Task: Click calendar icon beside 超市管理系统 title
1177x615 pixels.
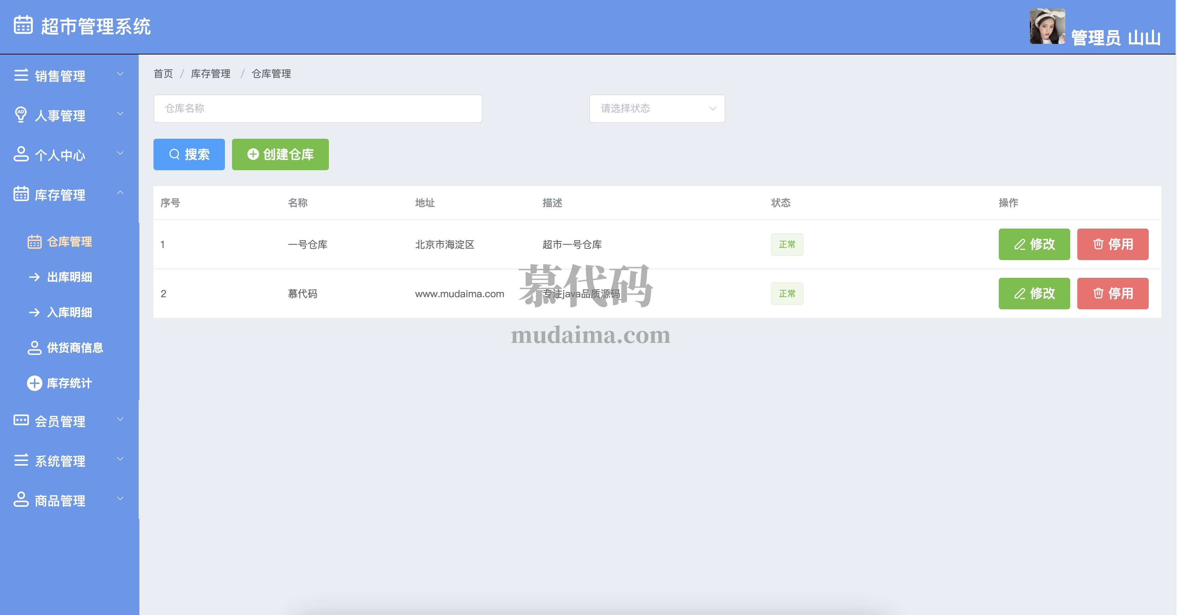Action: coord(23,25)
